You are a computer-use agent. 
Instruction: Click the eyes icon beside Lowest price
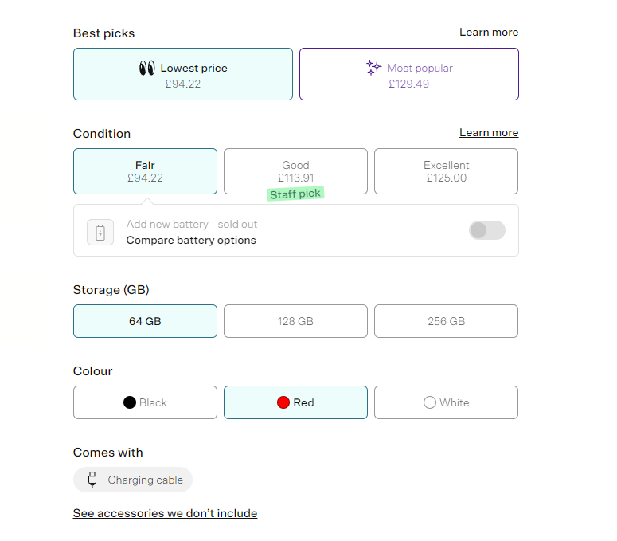coord(146,69)
